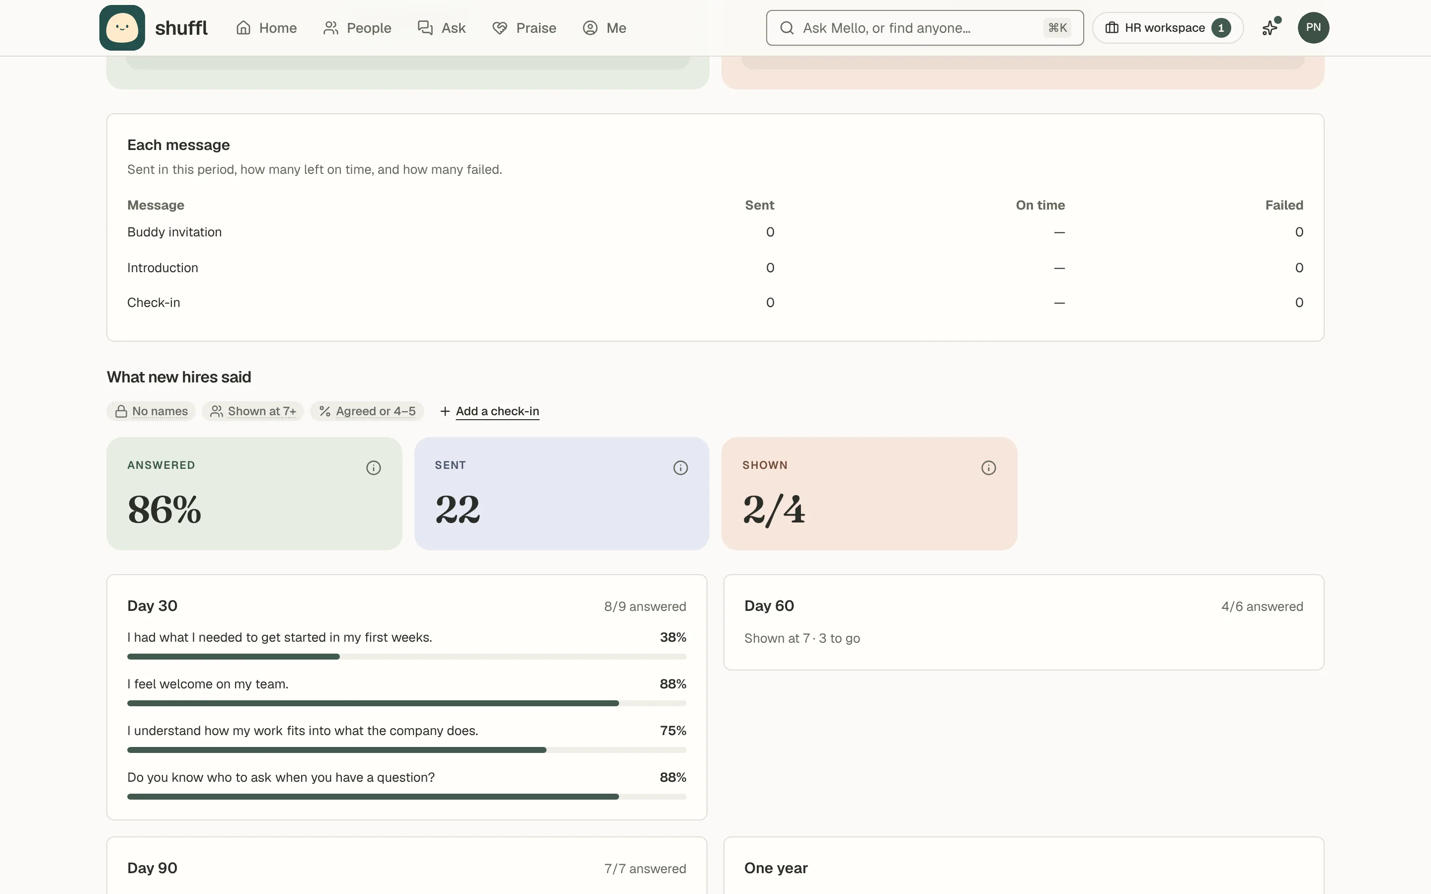Image resolution: width=1431 pixels, height=894 pixels.
Task: Click the 'who to ask' question progress bar
Action: point(407,797)
